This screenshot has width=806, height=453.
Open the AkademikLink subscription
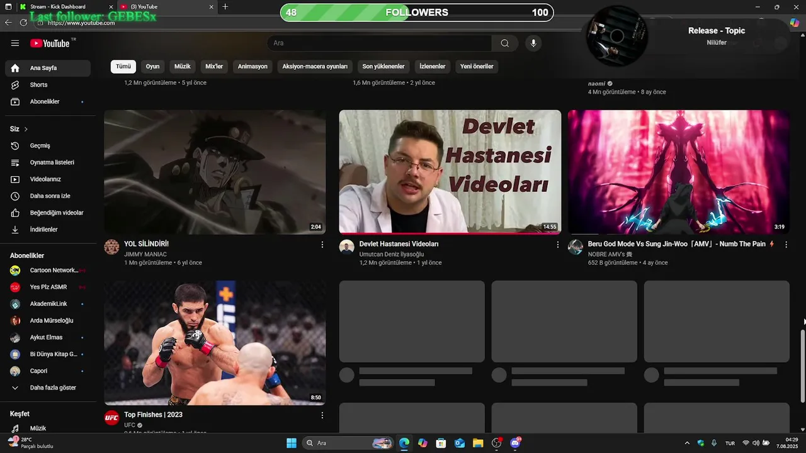(x=48, y=304)
